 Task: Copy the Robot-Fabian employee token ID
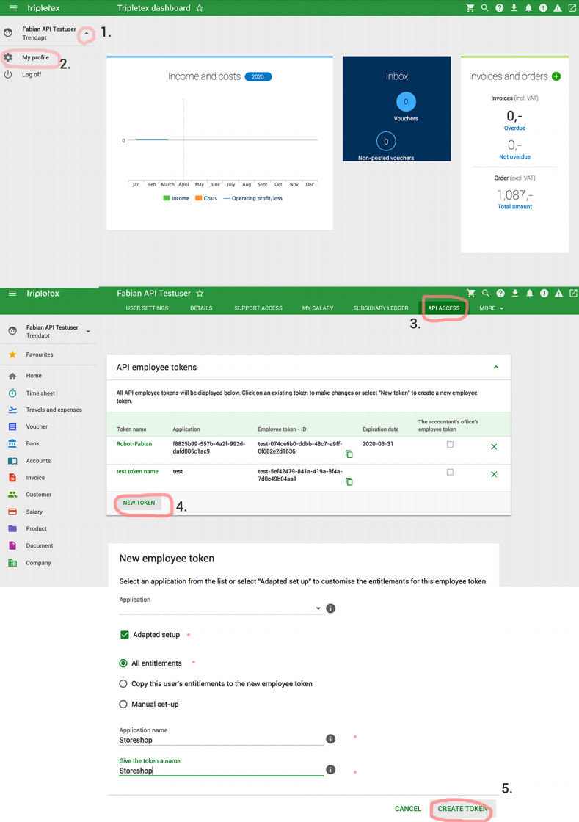point(349,454)
